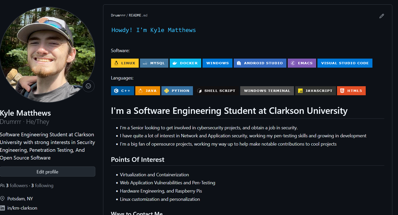This screenshot has width=398, height=215.
Task: Click "Virtualization and Containerization" bullet text
Action: [x=154, y=175]
